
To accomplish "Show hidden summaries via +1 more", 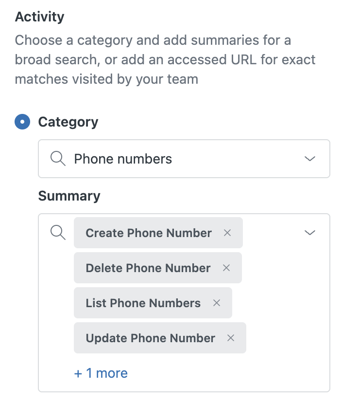I will coord(101,373).
